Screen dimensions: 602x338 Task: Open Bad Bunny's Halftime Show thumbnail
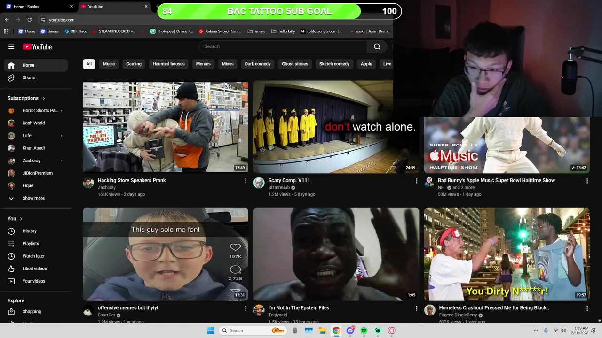pos(507,145)
